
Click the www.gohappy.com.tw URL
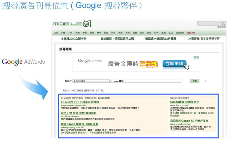point(72,128)
